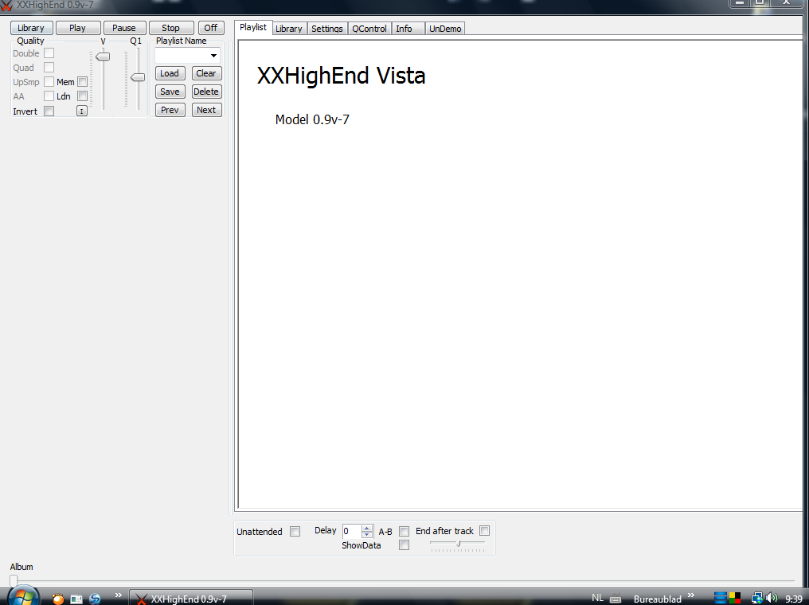Go to the Settings tab

click(x=327, y=29)
